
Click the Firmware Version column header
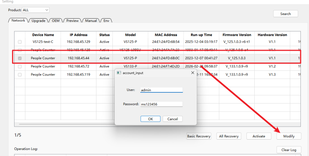pyautogui.click(x=237, y=35)
